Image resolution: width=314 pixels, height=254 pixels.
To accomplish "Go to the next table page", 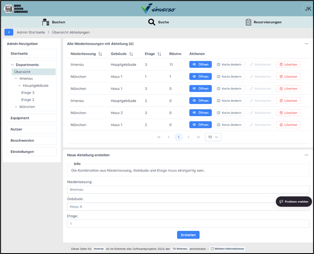I will (x=188, y=137).
